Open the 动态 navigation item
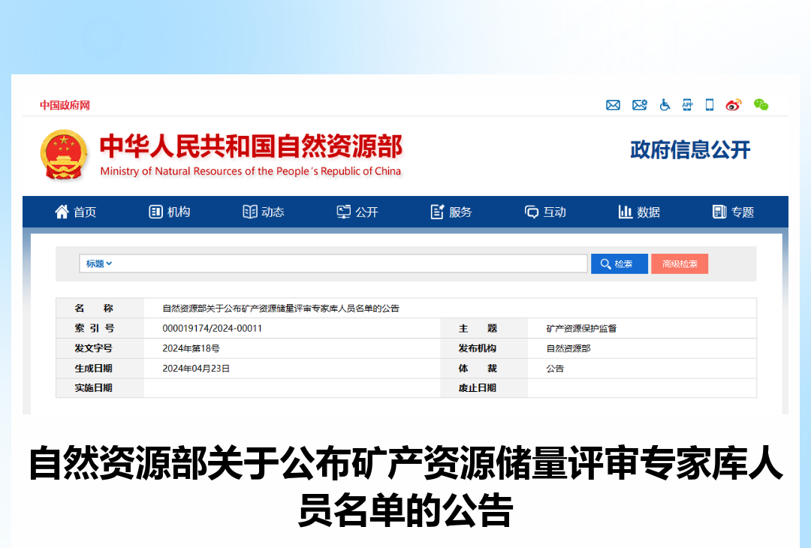Screen dimensions: 811x548 264,212
